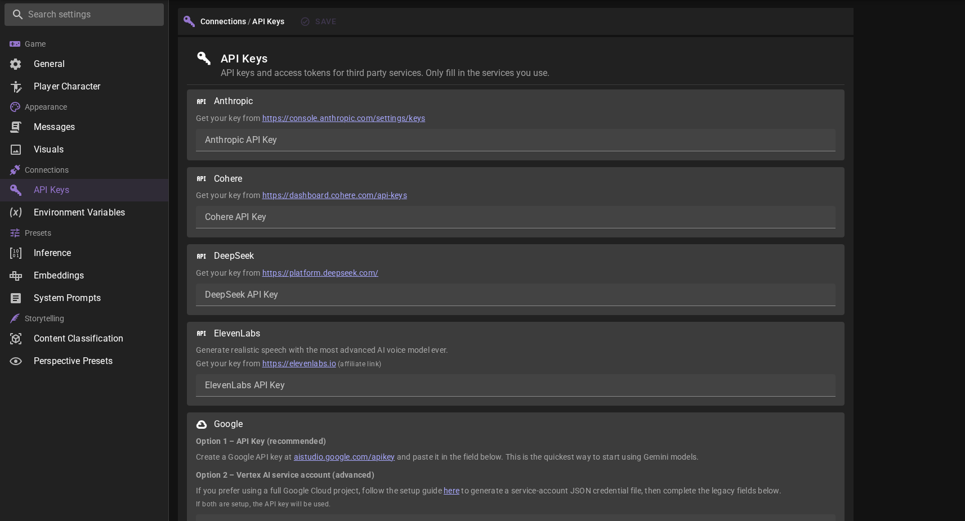The height and width of the screenshot is (521, 965).
Task: Click the Storytelling quill icon
Action: [15, 318]
